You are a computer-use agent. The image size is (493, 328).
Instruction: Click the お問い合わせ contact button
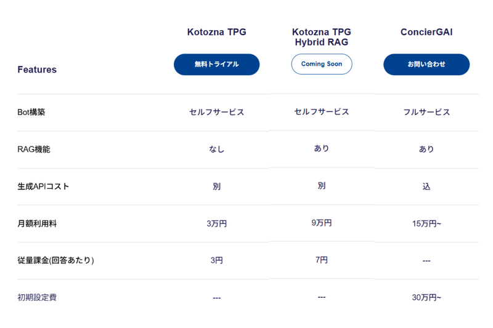click(426, 65)
